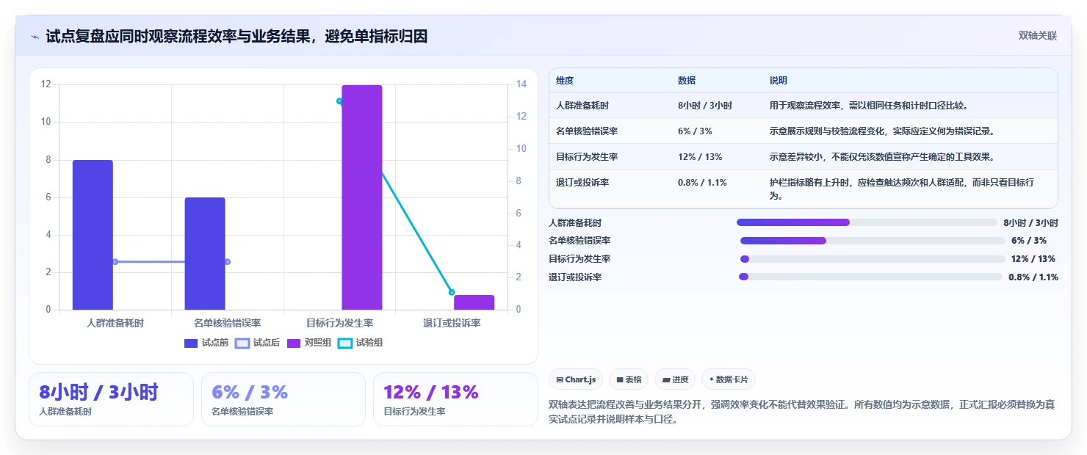Click the 试验组 point above 退订或投诉率
The image size is (1087, 455).
tap(452, 293)
